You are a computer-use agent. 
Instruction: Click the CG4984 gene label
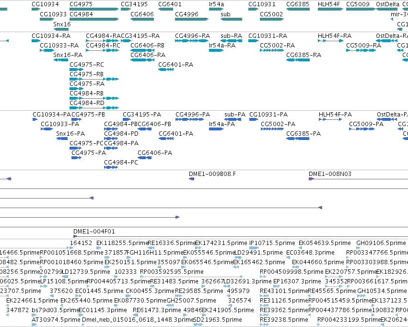(81, 14)
